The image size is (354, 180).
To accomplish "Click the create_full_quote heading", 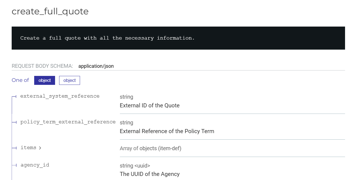I will (x=50, y=11).
